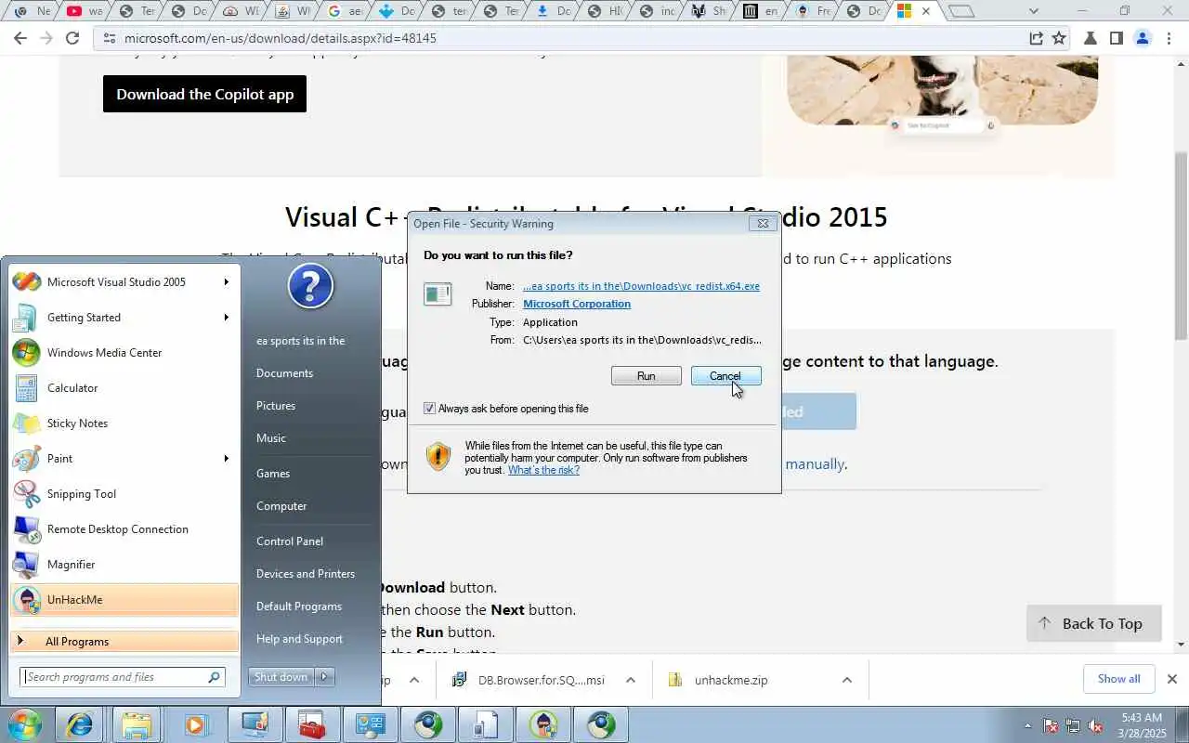The height and width of the screenshot is (743, 1189).
Task: Cancel the Open File security warning
Action: pos(725,376)
